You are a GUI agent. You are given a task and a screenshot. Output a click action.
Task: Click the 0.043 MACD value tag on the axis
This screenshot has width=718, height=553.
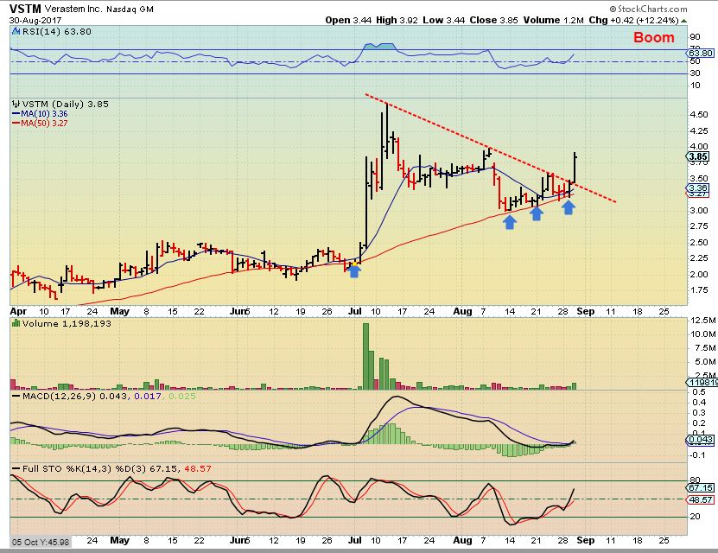click(700, 440)
